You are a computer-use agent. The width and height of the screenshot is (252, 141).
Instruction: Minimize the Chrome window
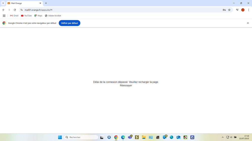click(234, 3)
